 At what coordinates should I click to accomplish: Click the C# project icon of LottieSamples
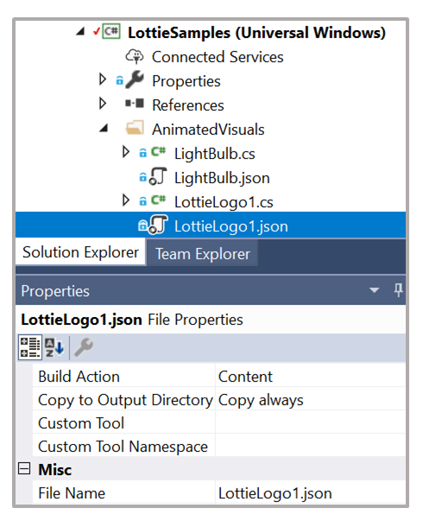[111, 32]
